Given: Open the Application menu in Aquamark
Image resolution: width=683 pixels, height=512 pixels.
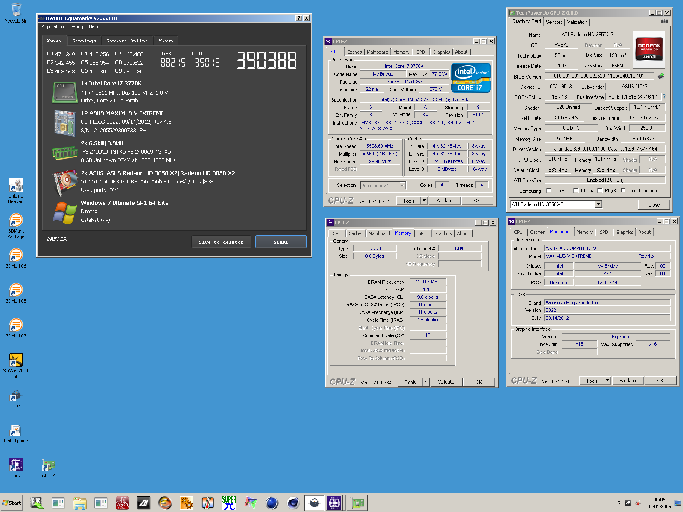Looking at the screenshot, I should tap(53, 26).
